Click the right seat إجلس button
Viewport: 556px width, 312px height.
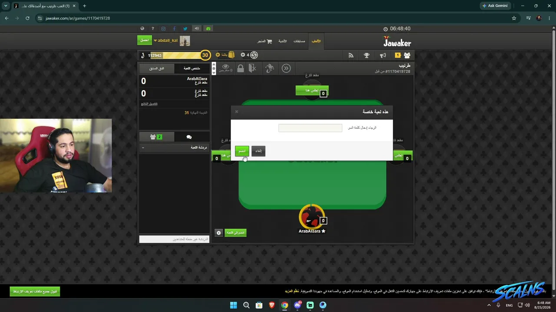[x=403, y=155]
